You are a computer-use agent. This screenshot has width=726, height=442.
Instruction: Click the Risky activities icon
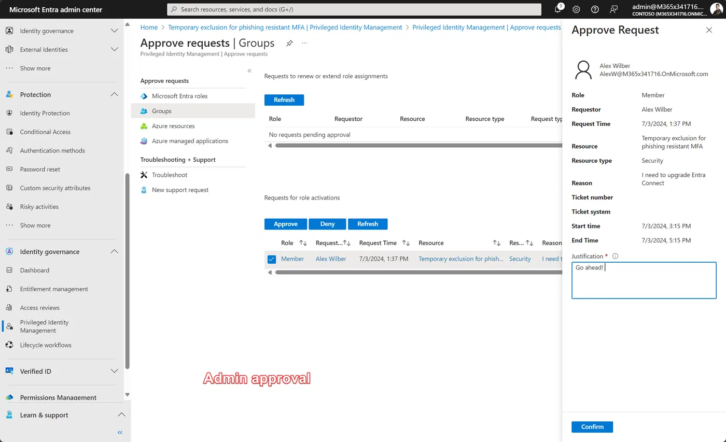click(x=9, y=206)
